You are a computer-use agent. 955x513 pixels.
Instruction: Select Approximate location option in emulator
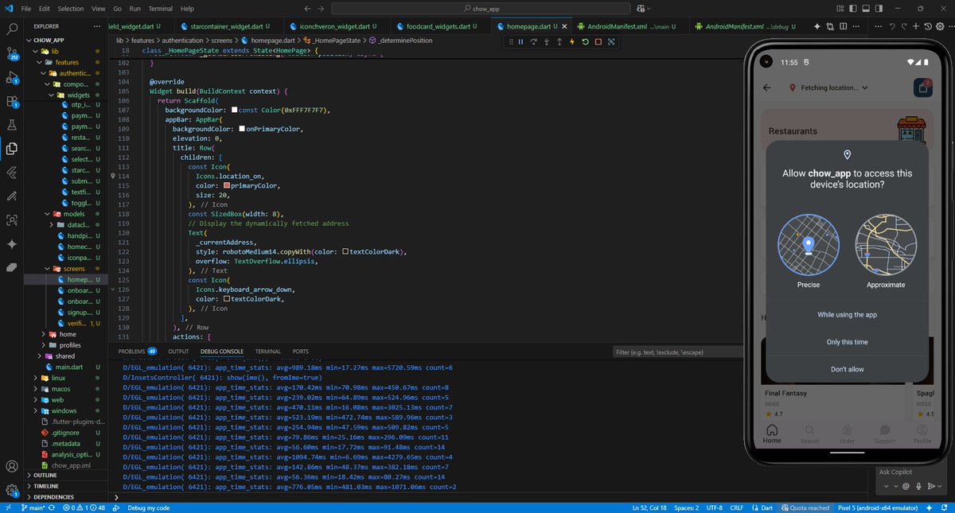[886, 252]
